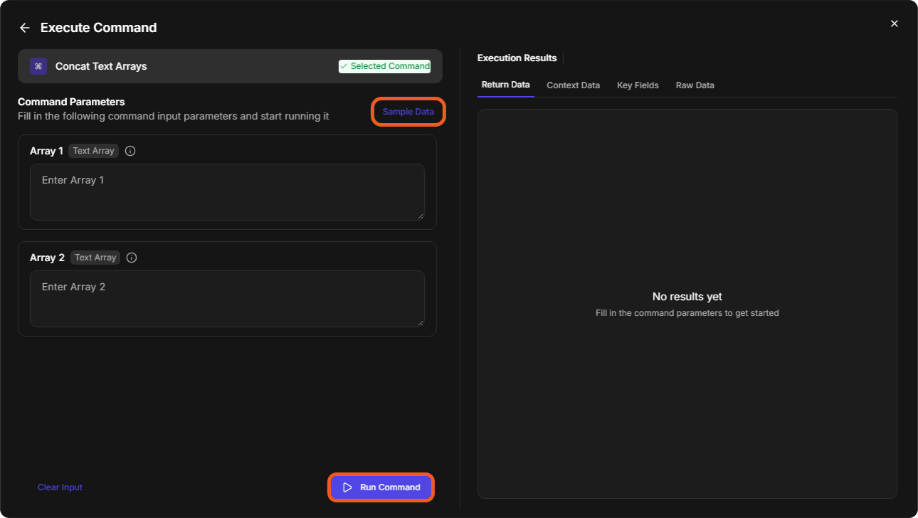Click the Selected Command badge

[384, 66]
